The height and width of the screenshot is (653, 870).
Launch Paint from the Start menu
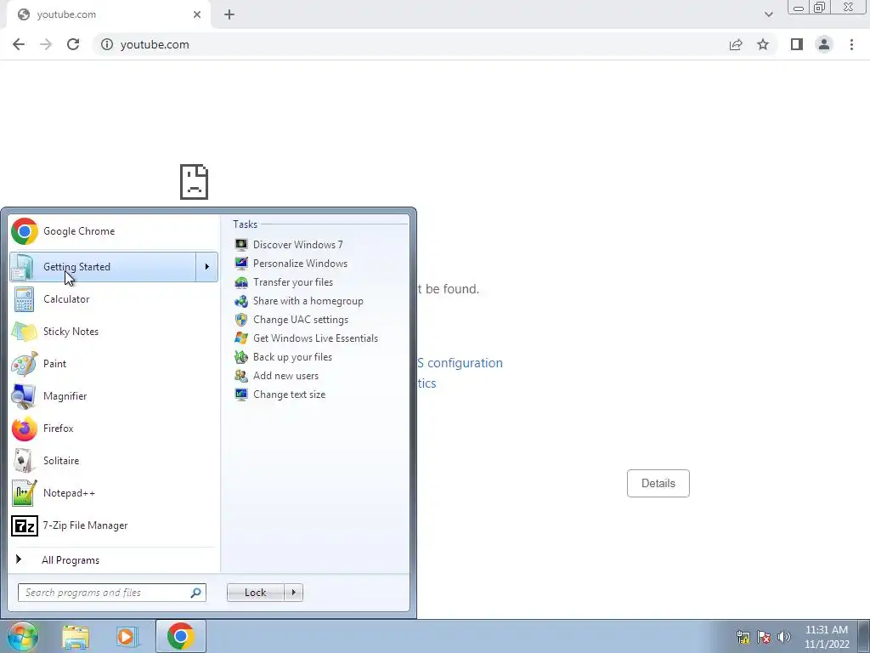click(114, 364)
